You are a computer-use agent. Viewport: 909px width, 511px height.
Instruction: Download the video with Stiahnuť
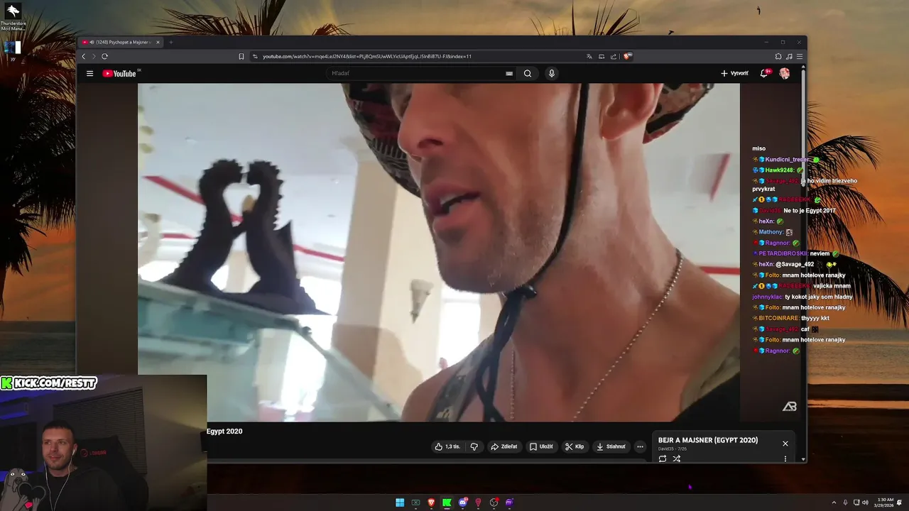point(611,446)
